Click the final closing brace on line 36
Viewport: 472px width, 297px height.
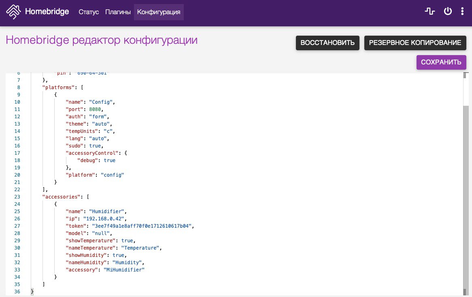pos(32,292)
